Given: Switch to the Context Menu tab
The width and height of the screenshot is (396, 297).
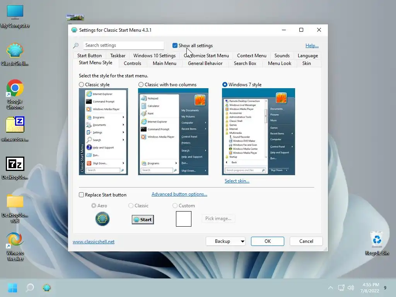Looking at the screenshot, I should pos(251,56).
